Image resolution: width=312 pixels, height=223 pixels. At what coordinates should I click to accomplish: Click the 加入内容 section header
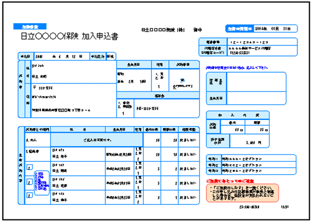[237, 115]
